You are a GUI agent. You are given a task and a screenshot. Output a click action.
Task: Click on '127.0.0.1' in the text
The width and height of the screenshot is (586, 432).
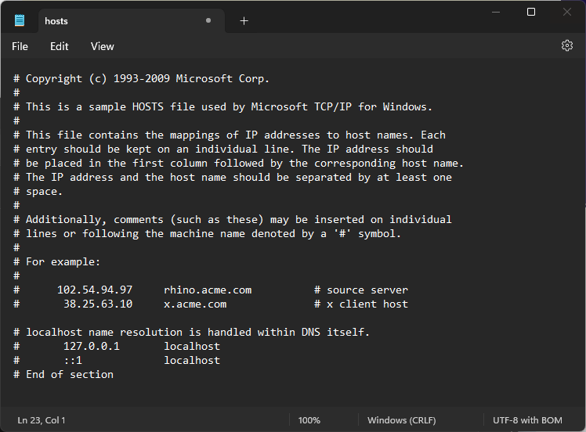point(92,346)
